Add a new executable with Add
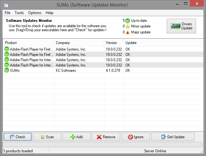 [76, 137]
